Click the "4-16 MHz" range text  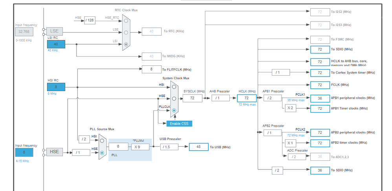point(22,161)
